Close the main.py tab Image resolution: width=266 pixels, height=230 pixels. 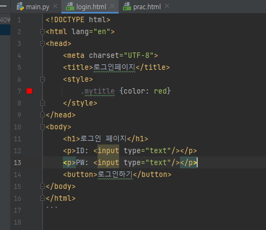pyautogui.click(x=55, y=6)
